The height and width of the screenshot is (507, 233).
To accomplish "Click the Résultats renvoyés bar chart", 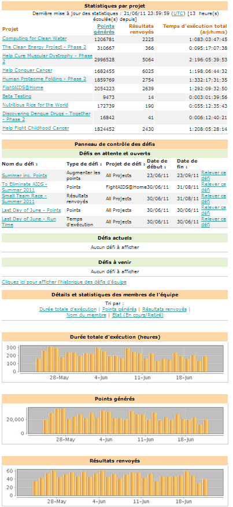I will (114, 487).
